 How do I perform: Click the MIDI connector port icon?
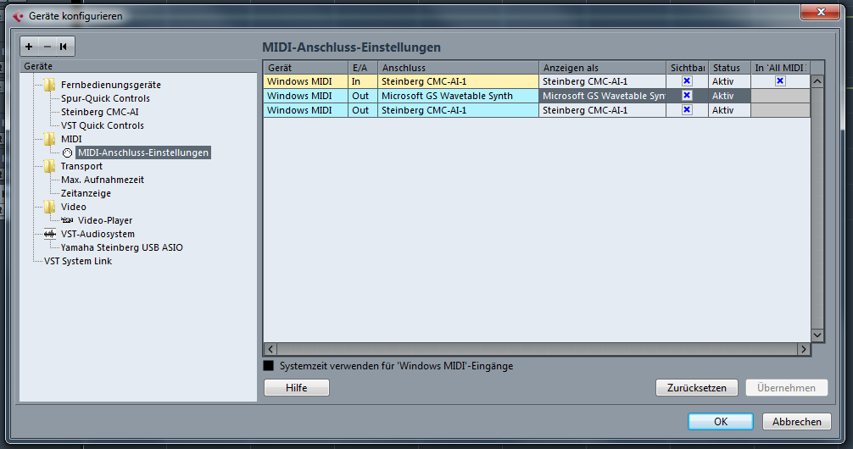pyautogui.click(x=68, y=152)
